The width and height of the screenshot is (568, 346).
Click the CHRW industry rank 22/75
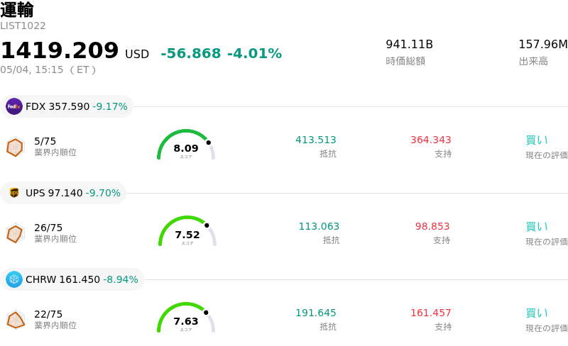[48, 314]
